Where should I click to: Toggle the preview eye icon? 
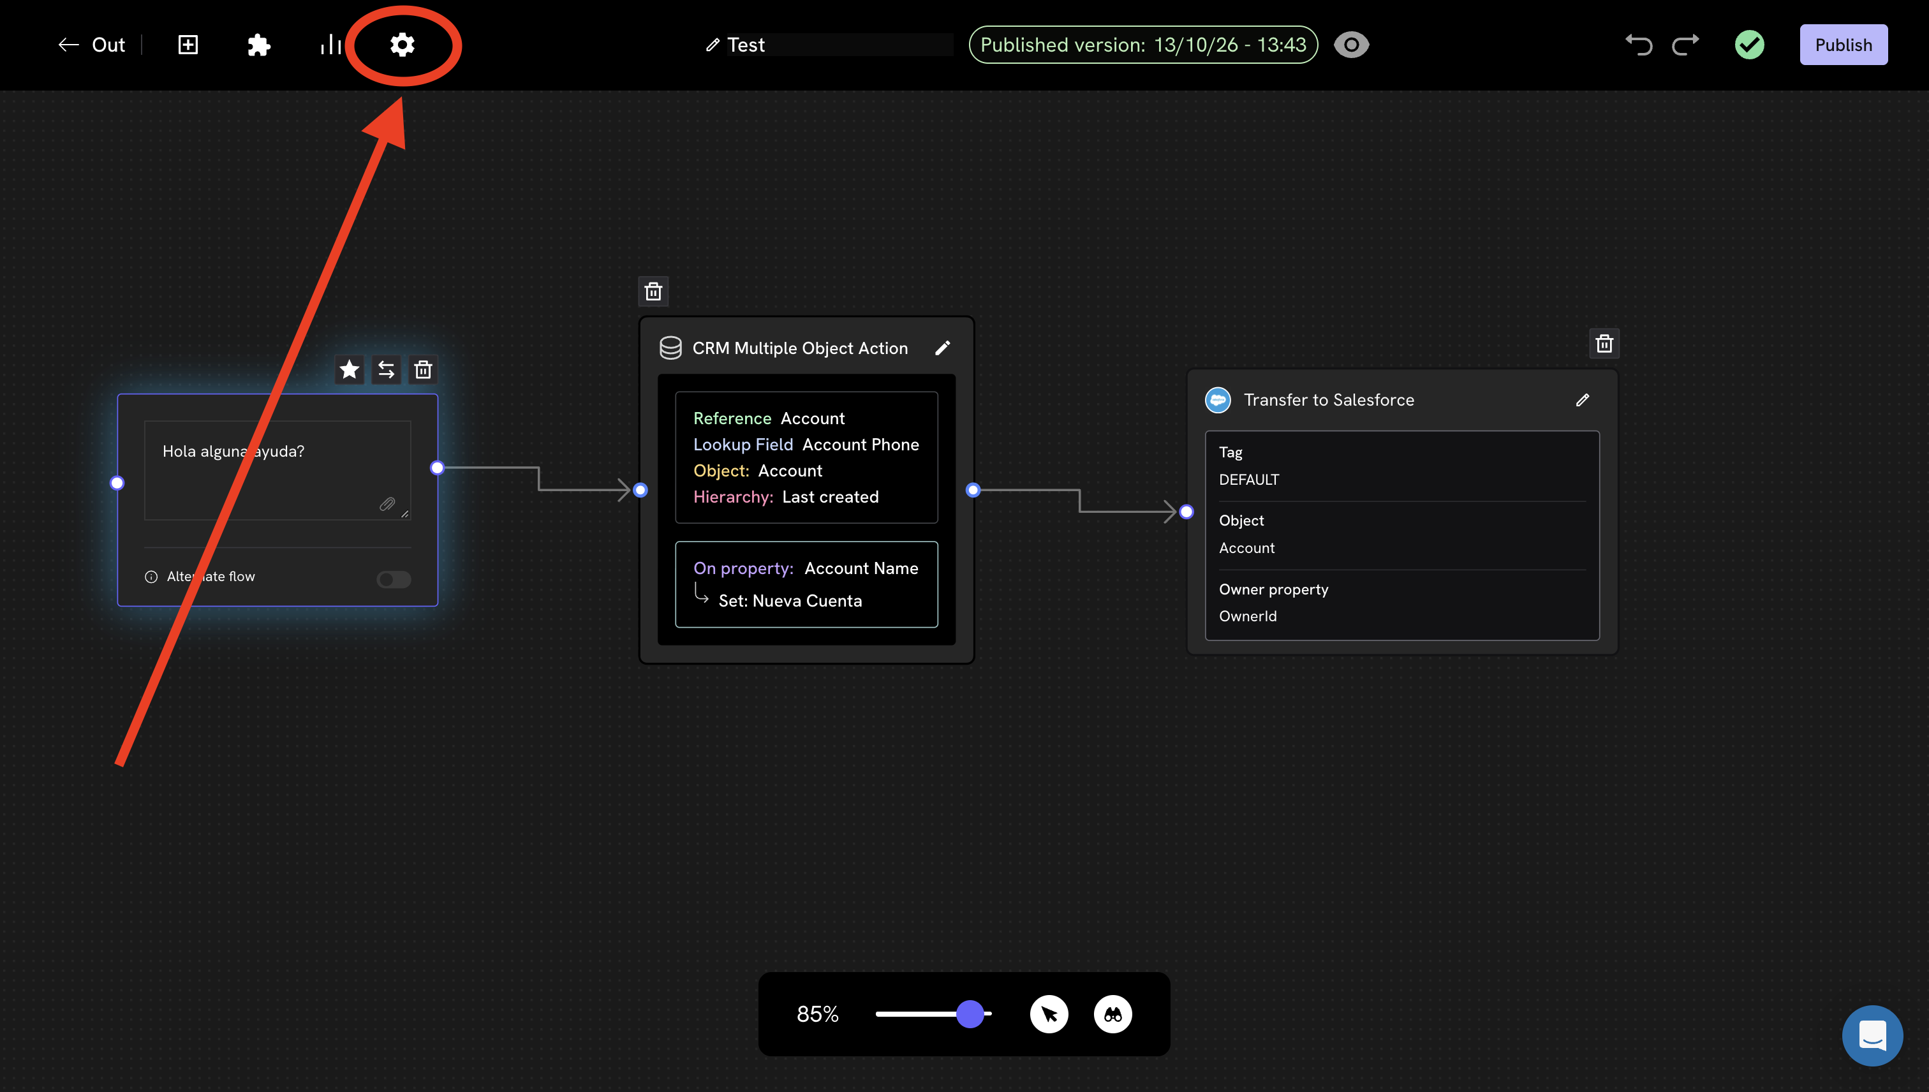click(x=1352, y=45)
